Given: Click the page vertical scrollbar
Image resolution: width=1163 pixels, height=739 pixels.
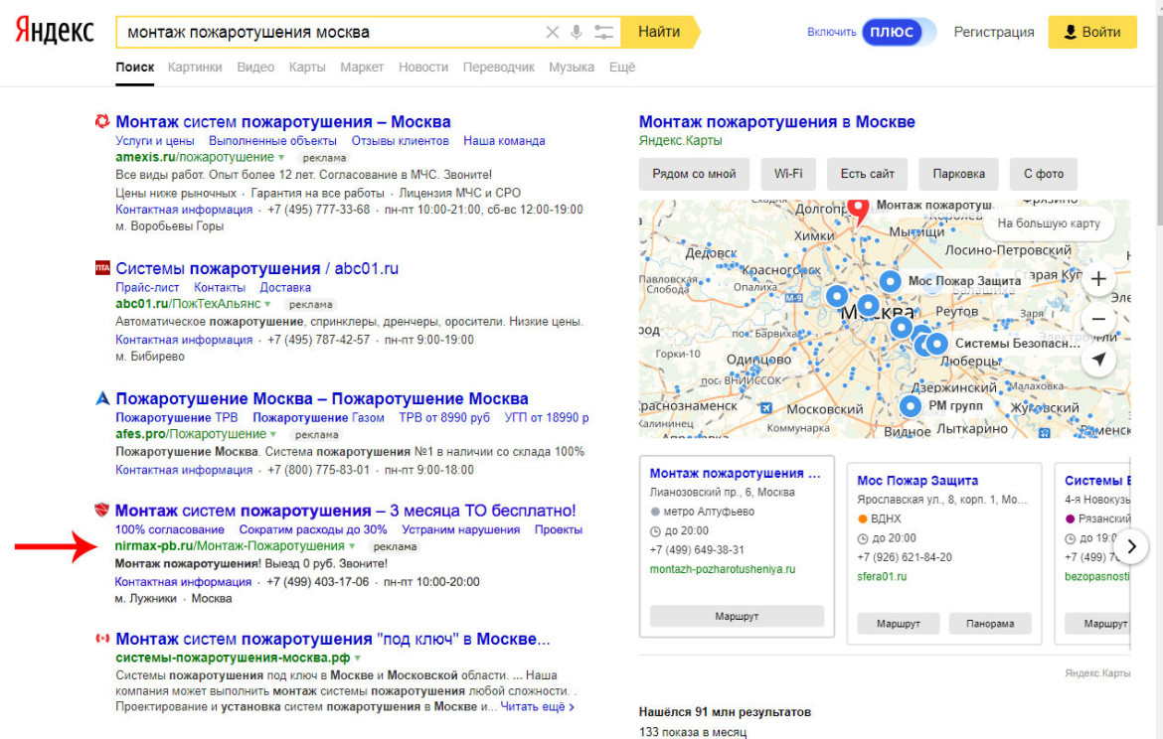Looking at the screenshot, I should (x=1159, y=118).
